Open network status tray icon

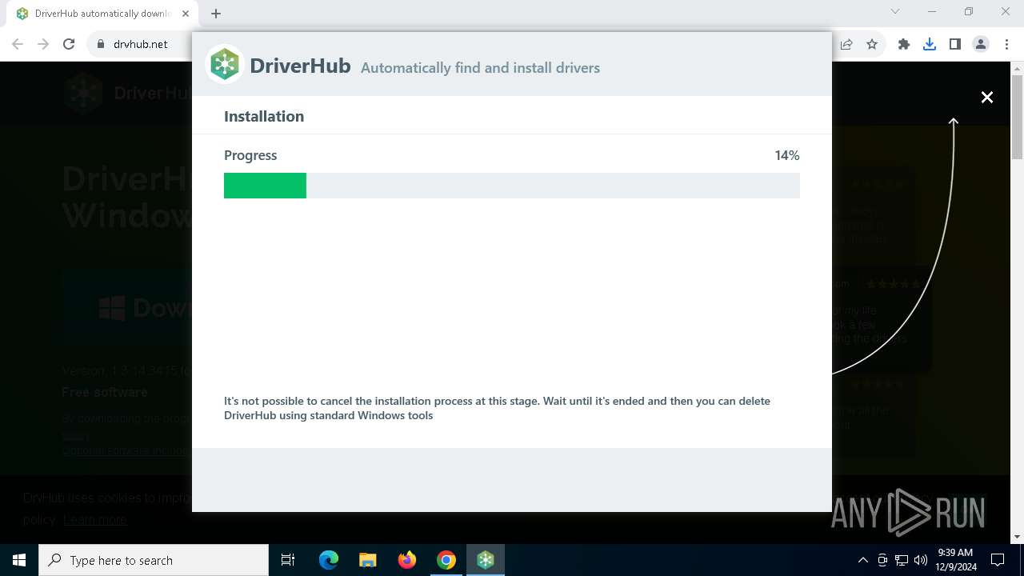coord(902,560)
